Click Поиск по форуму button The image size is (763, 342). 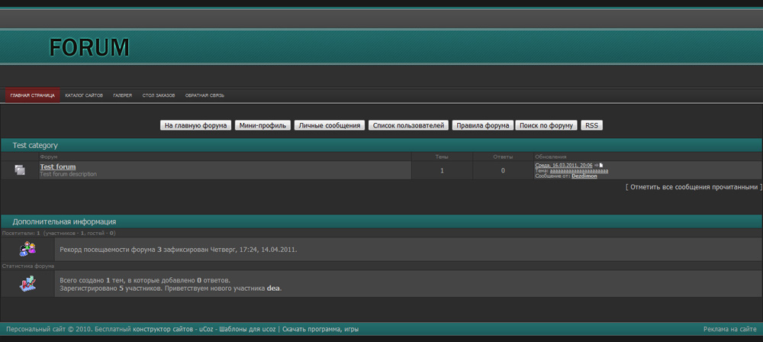click(x=546, y=125)
